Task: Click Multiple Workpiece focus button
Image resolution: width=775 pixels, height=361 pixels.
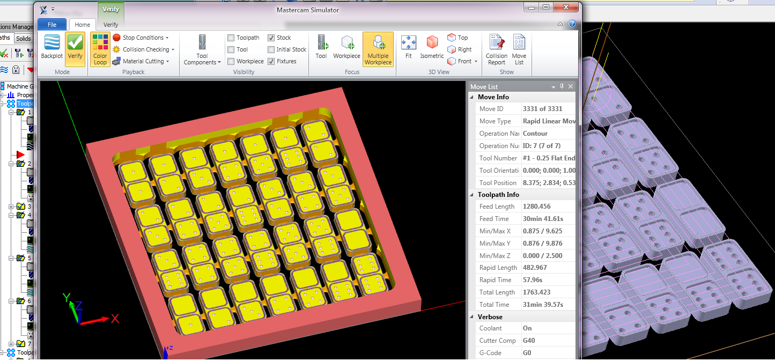Action: click(x=378, y=49)
